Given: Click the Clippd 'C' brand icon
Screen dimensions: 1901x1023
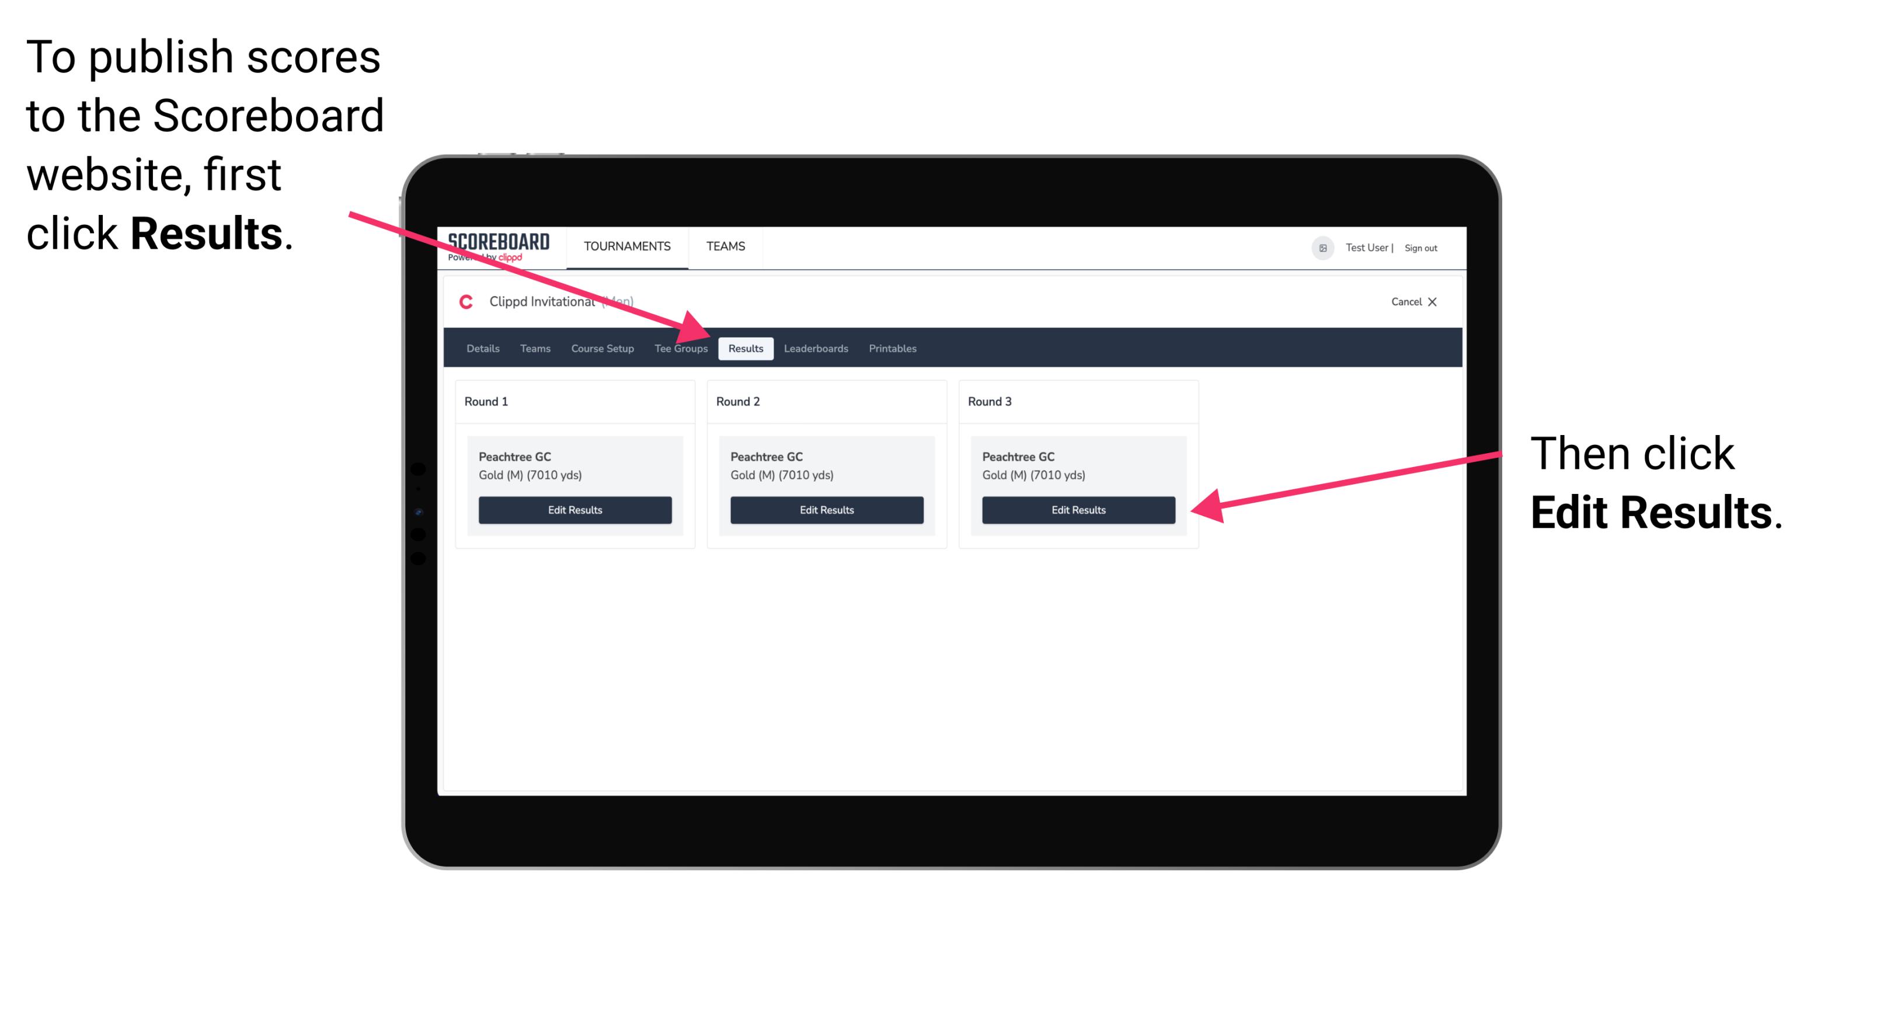Looking at the screenshot, I should click(x=465, y=302).
